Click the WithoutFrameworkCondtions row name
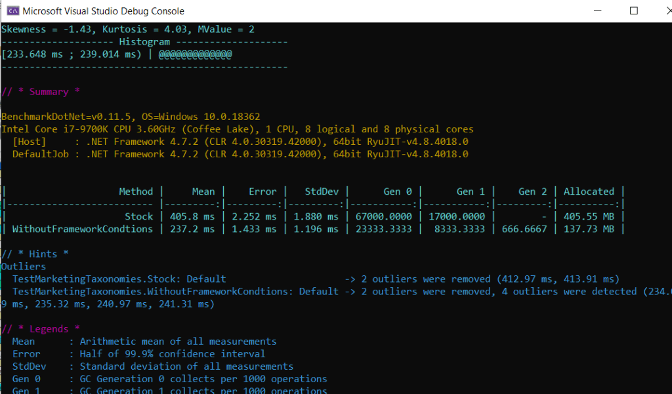The width and height of the screenshot is (672, 394). pos(82,229)
